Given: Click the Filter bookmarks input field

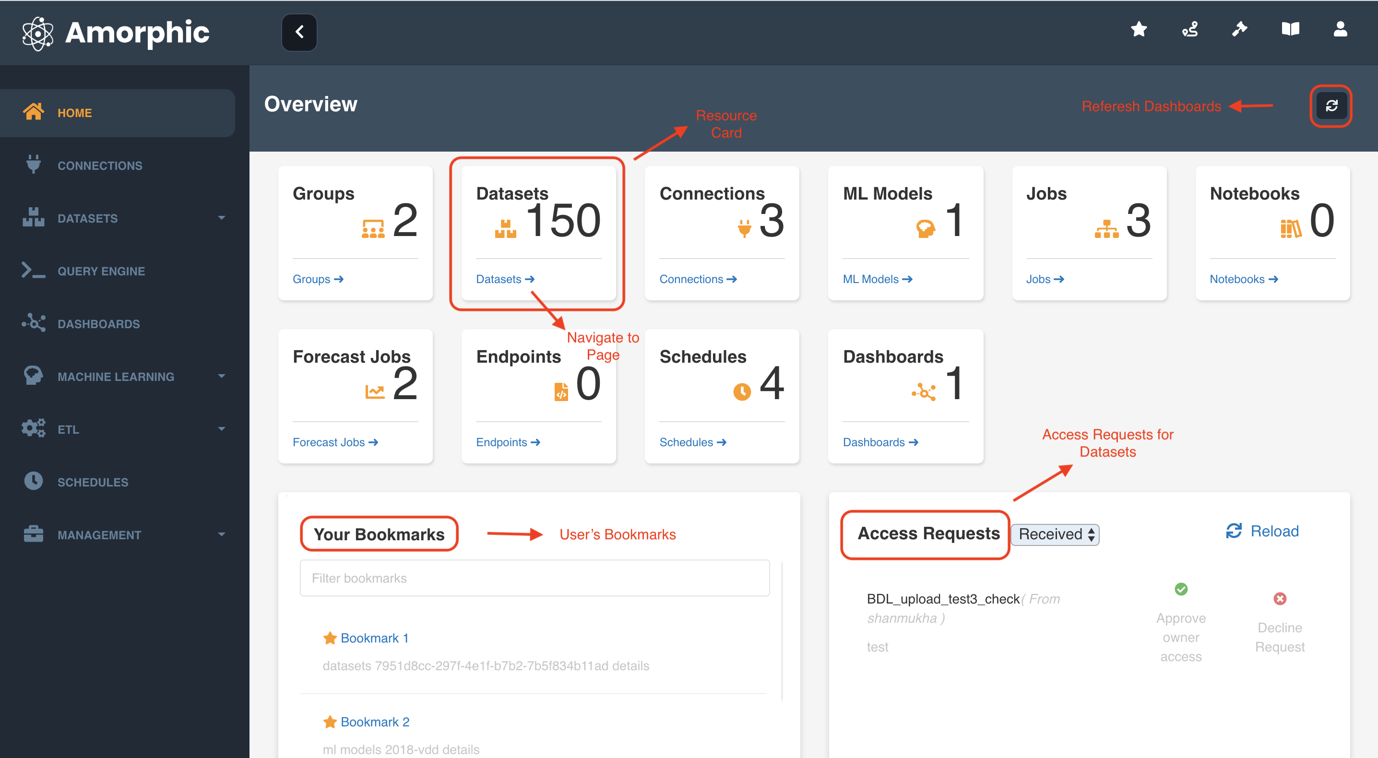Looking at the screenshot, I should 535,578.
